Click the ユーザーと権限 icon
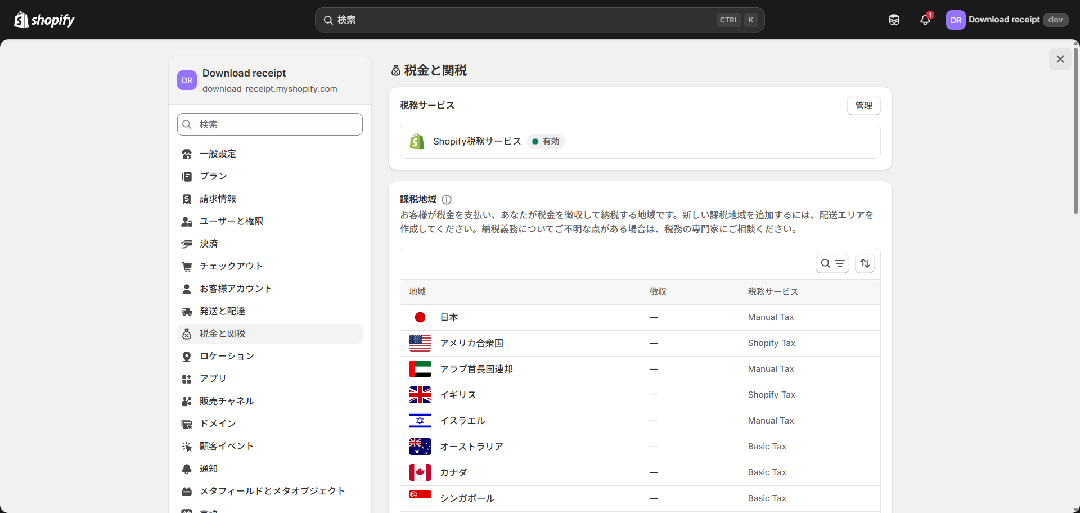The image size is (1080, 513). [187, 222]
